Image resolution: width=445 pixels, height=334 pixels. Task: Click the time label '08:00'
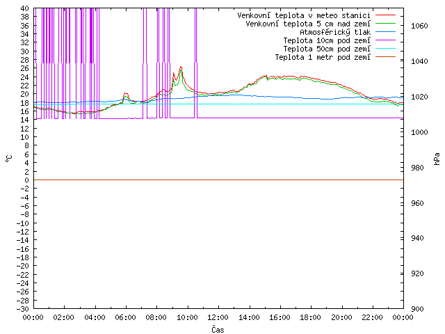coord(156,317)
